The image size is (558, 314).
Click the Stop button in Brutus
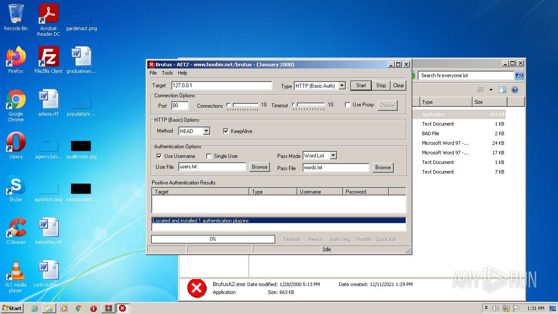381,85
